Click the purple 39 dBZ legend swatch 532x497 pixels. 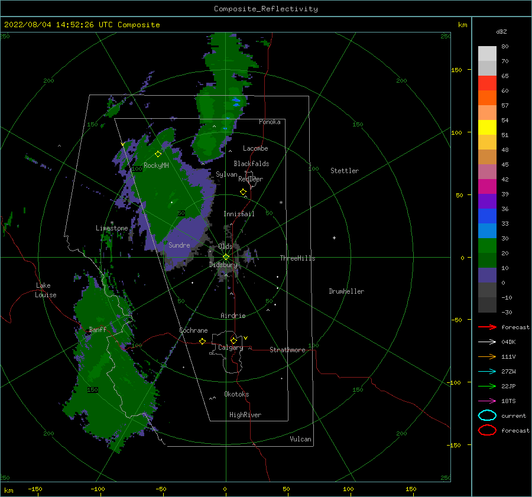[x=487, y=201]
